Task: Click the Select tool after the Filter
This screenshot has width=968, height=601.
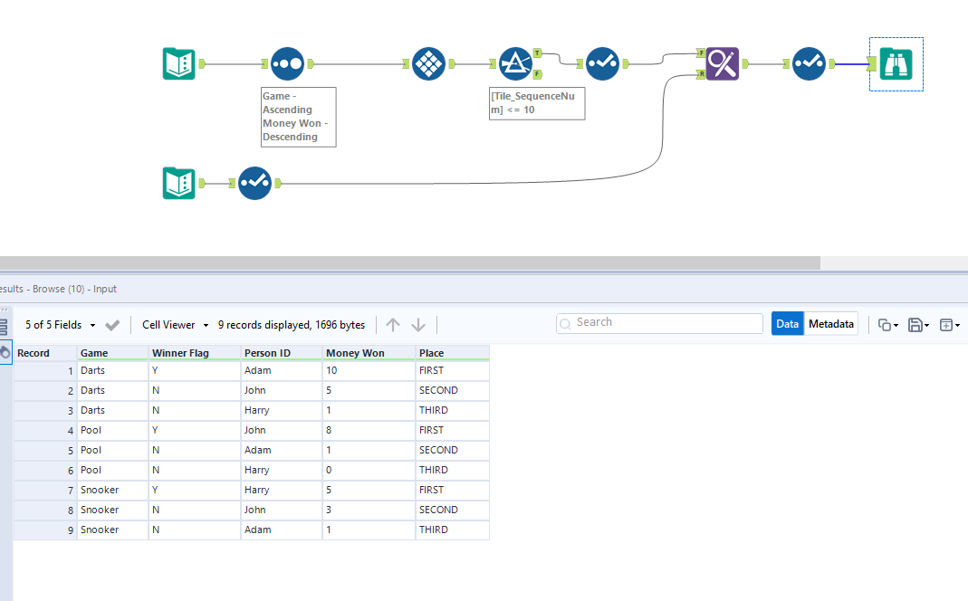Action: (602, 63)
